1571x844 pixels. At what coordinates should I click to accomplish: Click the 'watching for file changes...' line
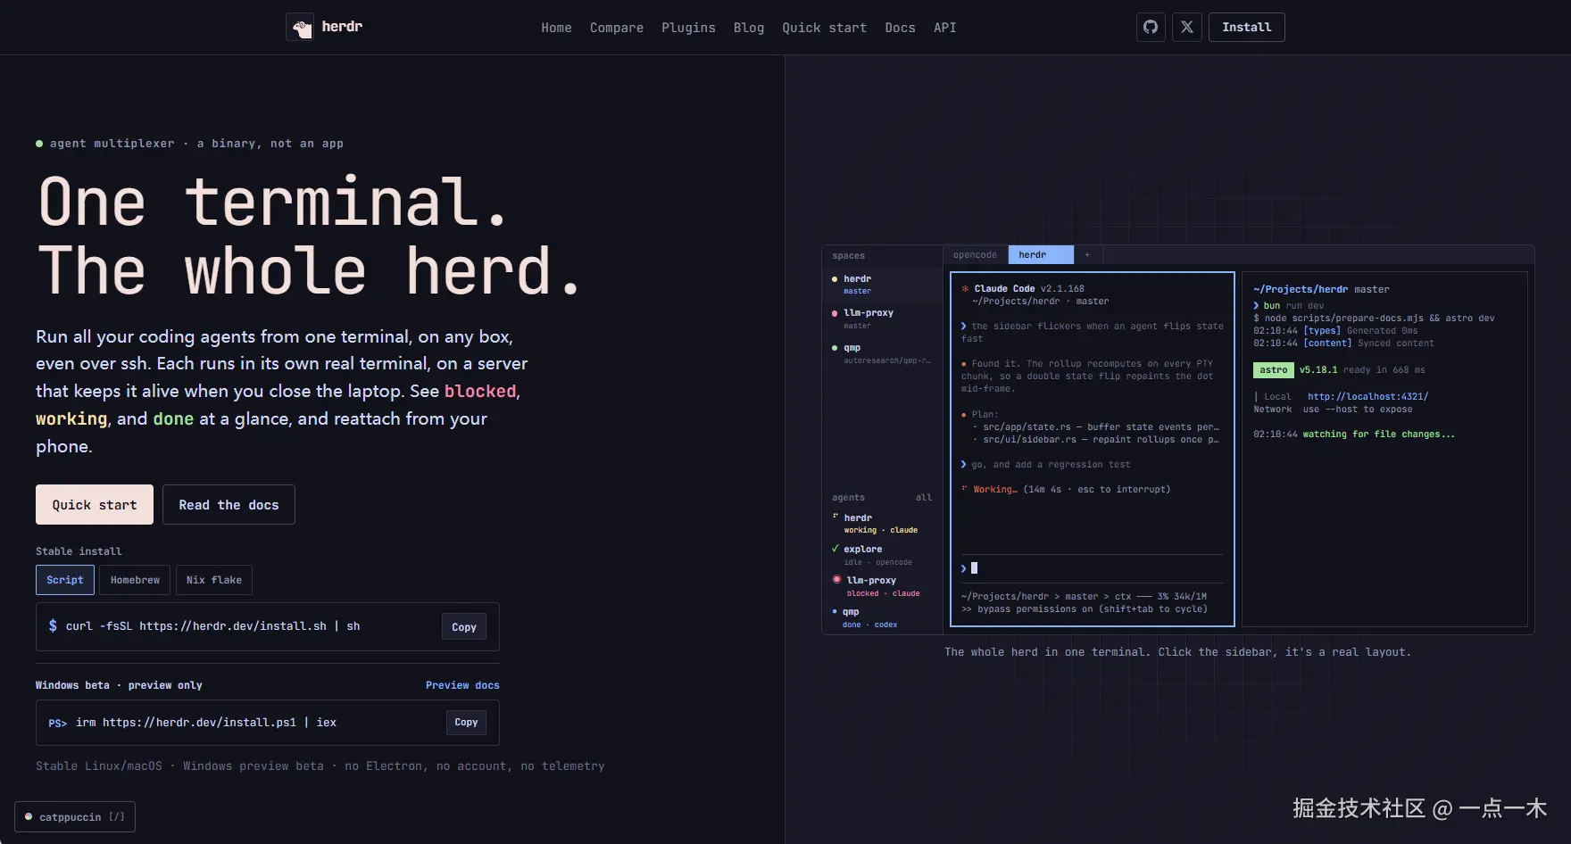[1378, 434]
